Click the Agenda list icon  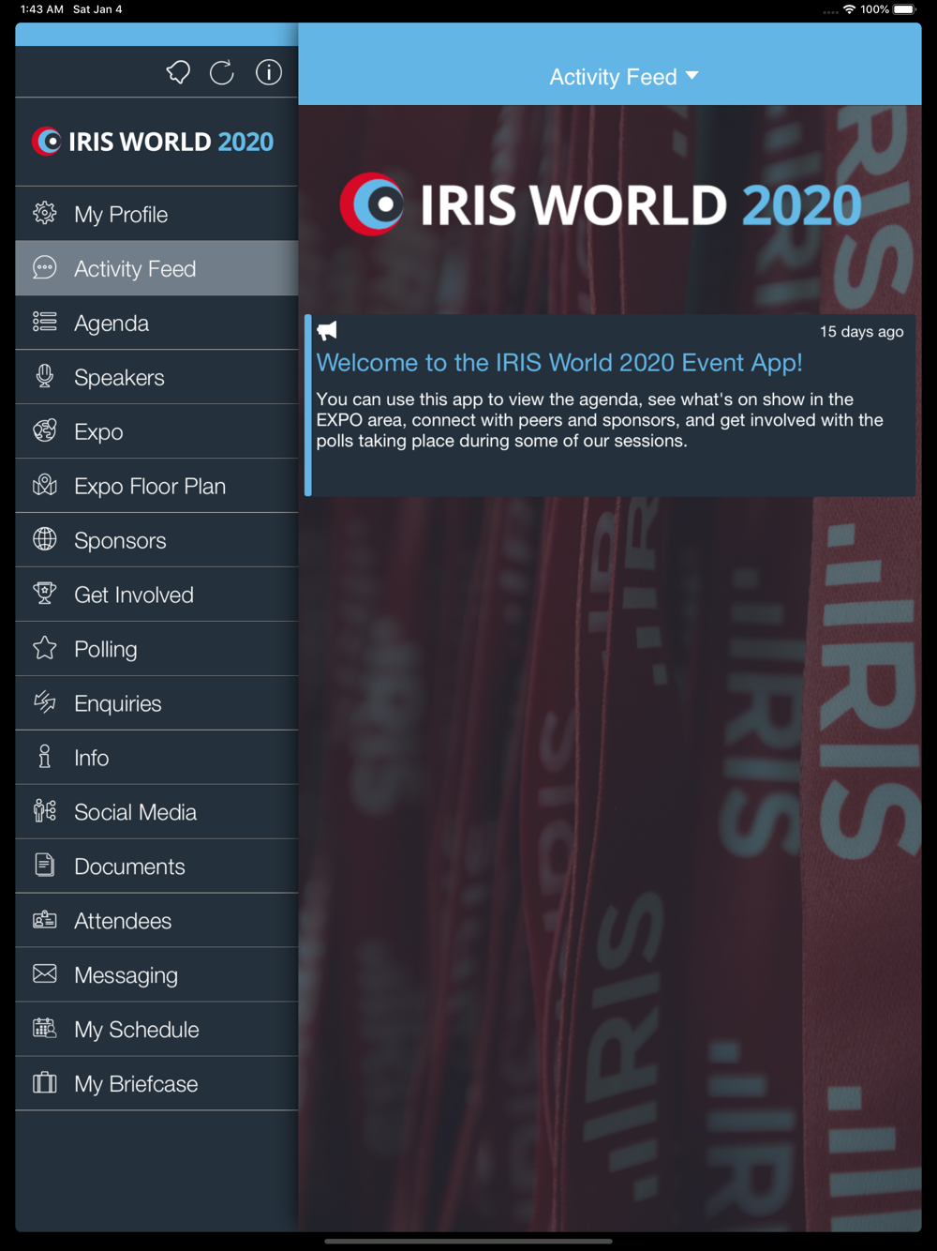tap(45, 322)
